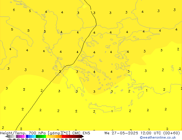Click the yellow 0°C swatch in the temperature scale
The width and height of the screenshot is (182, 140).
point(47,136)
